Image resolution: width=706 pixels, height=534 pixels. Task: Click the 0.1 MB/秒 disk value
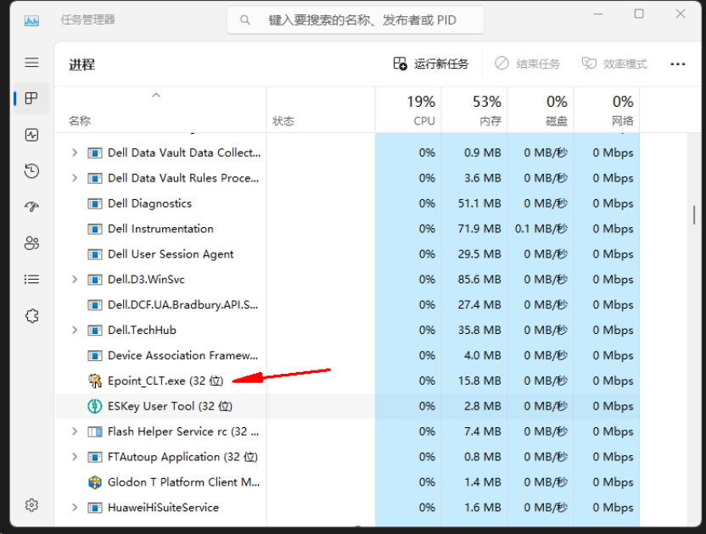tap(541, 229)
